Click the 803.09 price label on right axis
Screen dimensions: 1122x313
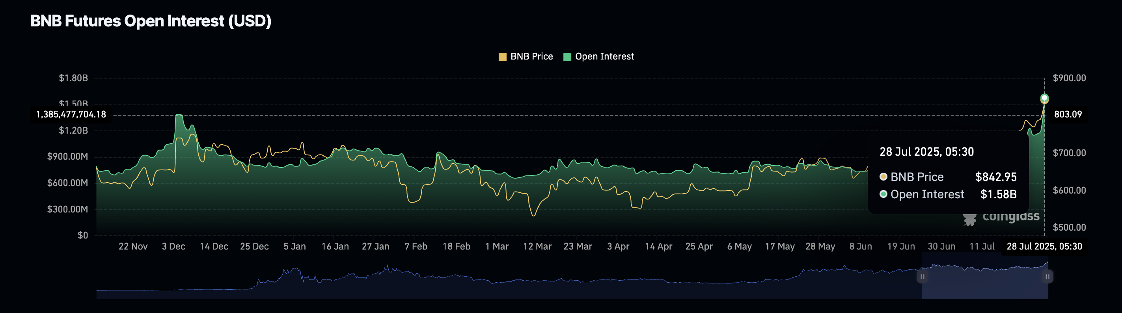pyautogui.click(x=1068, y=114)
